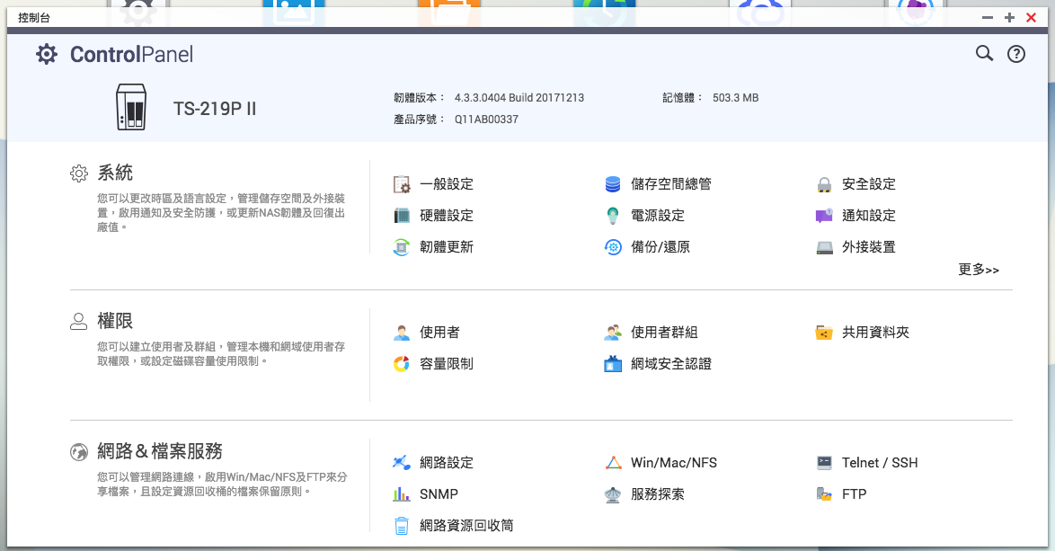Click the Win/Mac/NFS triangle icon

pyautogui.click(x=613, y=463)
